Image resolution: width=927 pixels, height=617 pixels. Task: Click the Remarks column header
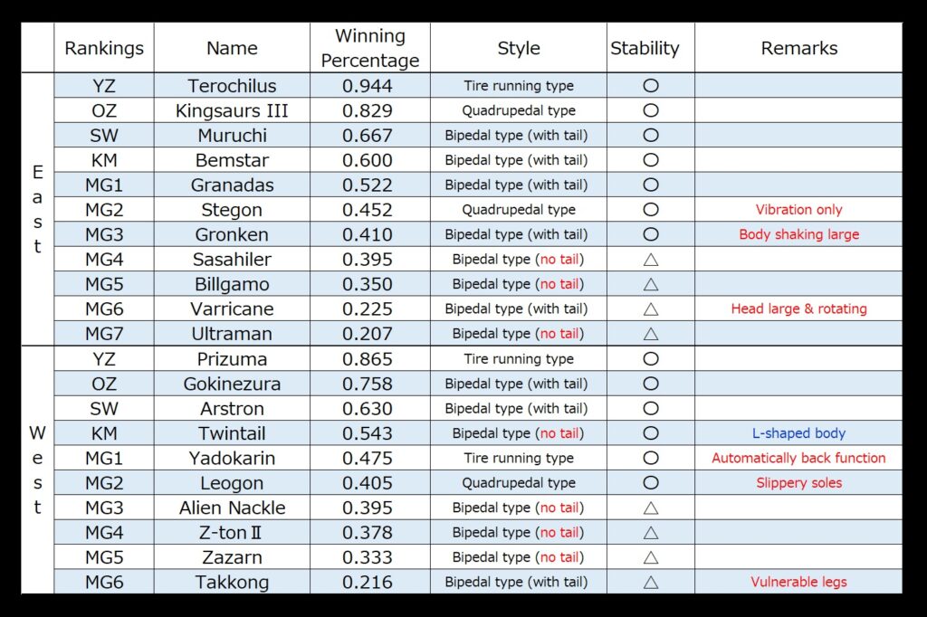coord(798,48)
